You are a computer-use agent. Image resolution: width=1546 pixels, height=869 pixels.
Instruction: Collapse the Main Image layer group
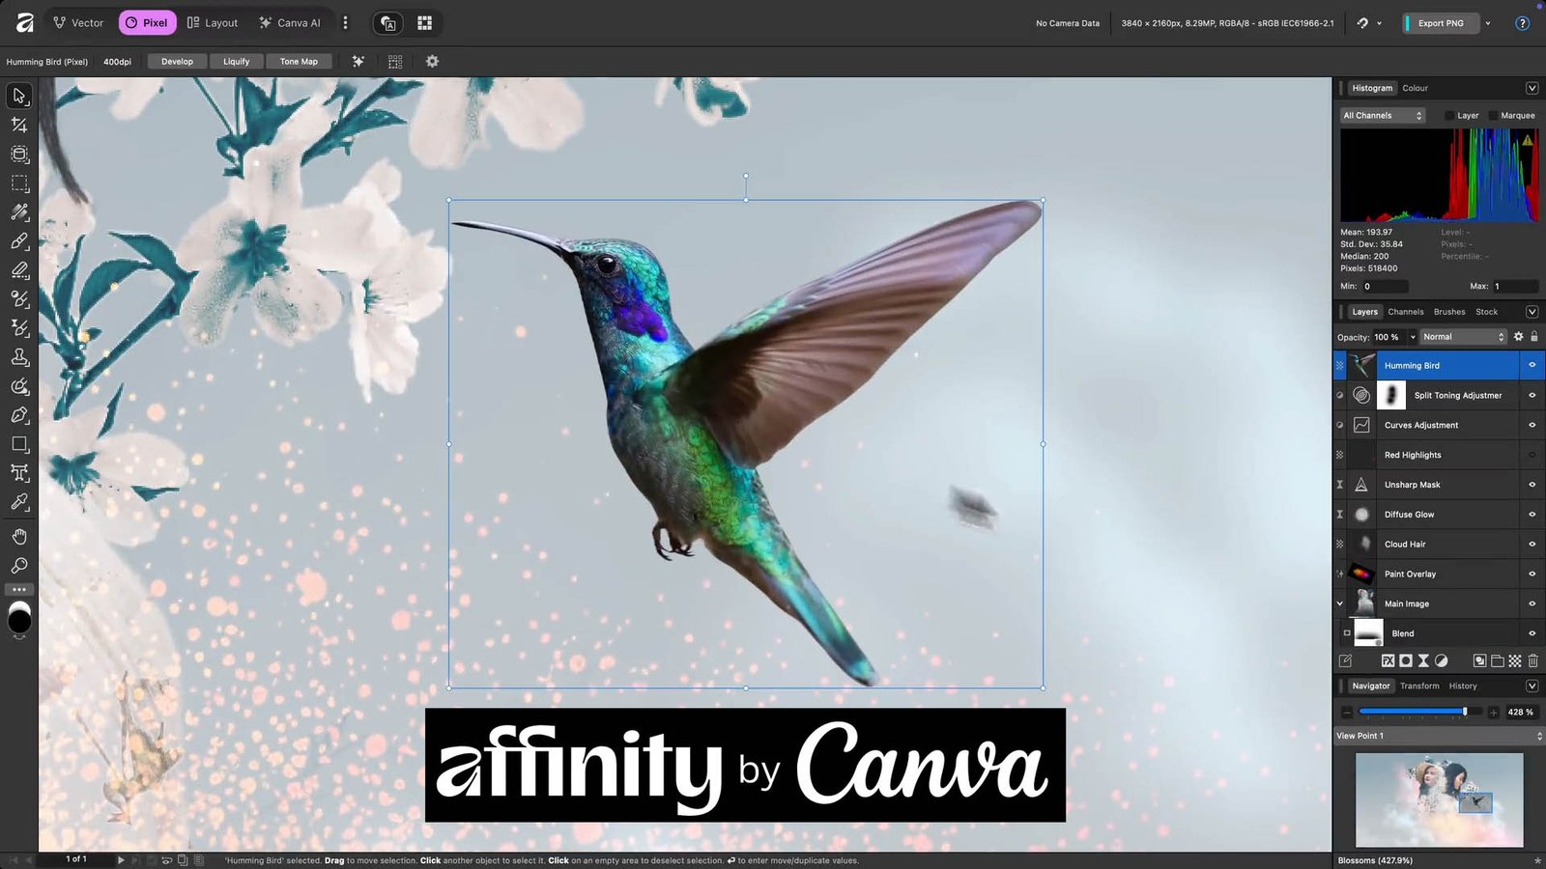click(1340, 604)
